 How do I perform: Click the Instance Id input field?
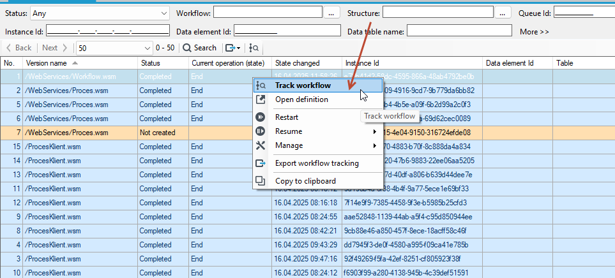click(x=108, y=30)
